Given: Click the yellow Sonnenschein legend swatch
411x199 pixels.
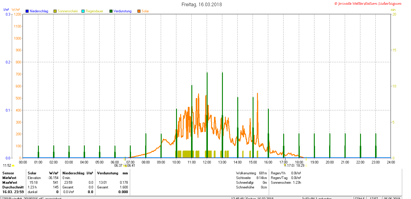Looking at the screenshot, I should click(55, 11).
